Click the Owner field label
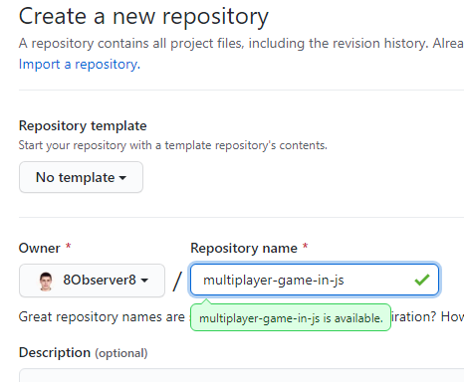 tap(40, 248)
